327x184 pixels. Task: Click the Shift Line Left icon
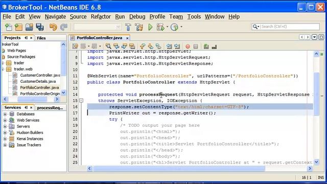[x=169, y=46]
